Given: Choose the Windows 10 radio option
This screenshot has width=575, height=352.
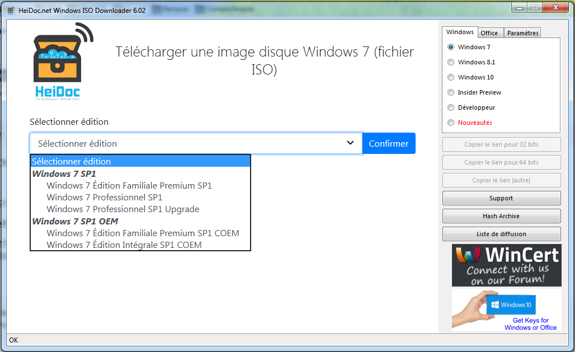Looking at the screenshot, I should pyautogui.click(x=451, y=77).
